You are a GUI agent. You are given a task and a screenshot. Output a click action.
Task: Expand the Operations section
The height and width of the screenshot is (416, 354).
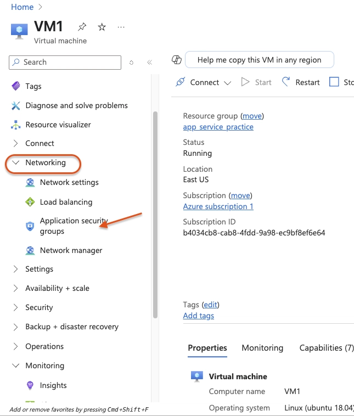(16, 346)
